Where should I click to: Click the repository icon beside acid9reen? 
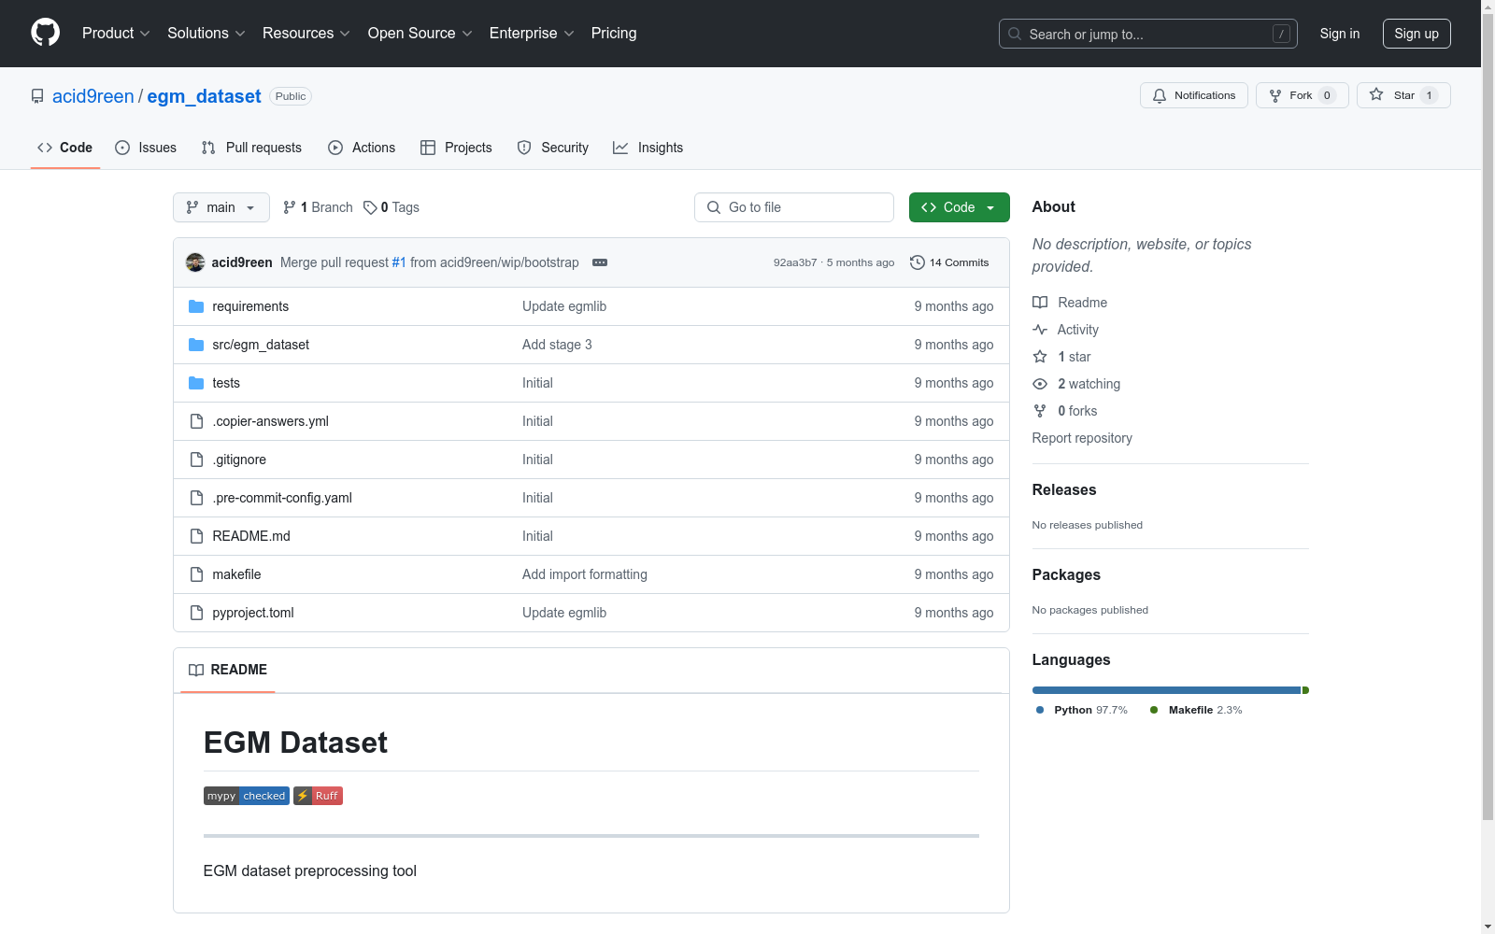[37, 96]
